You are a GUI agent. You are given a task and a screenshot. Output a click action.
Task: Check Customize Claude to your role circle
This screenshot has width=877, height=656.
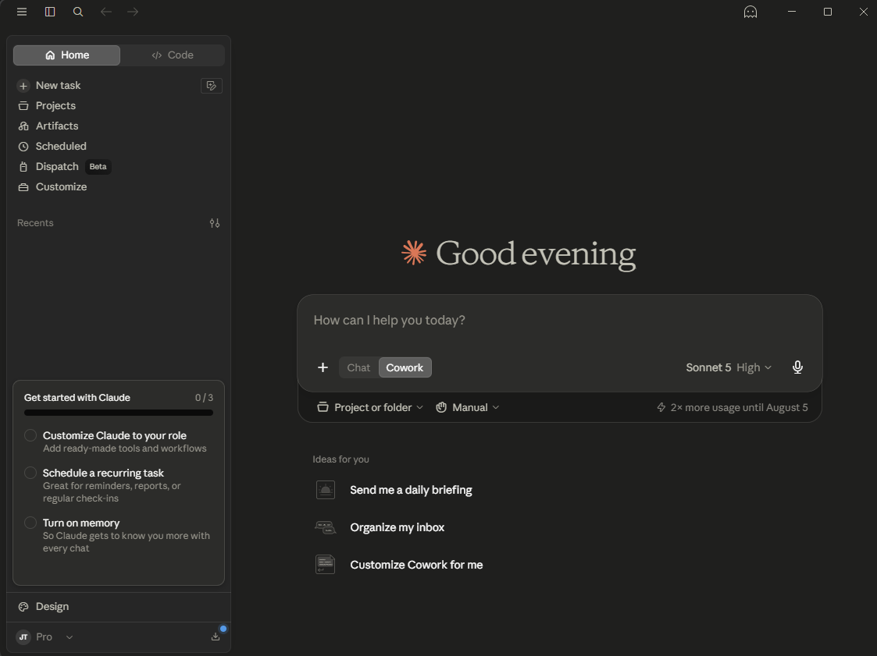30,435
